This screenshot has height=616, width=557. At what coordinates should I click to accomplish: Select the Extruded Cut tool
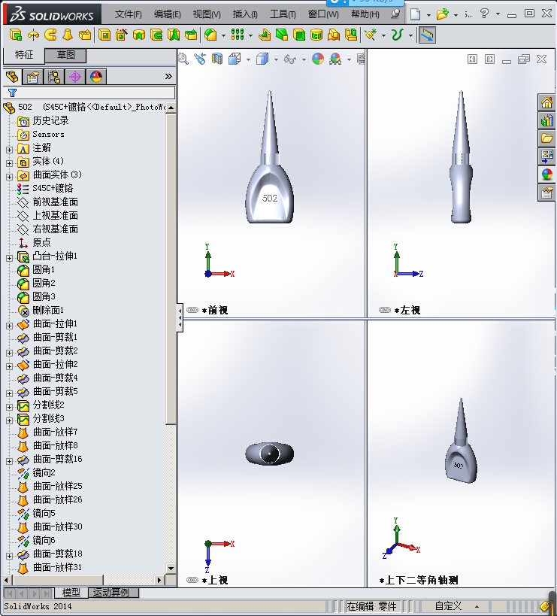tap(104, 35)
